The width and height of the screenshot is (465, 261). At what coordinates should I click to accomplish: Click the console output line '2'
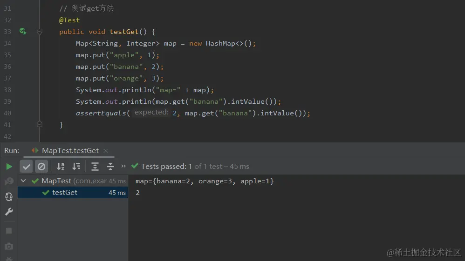pos(137,193)
